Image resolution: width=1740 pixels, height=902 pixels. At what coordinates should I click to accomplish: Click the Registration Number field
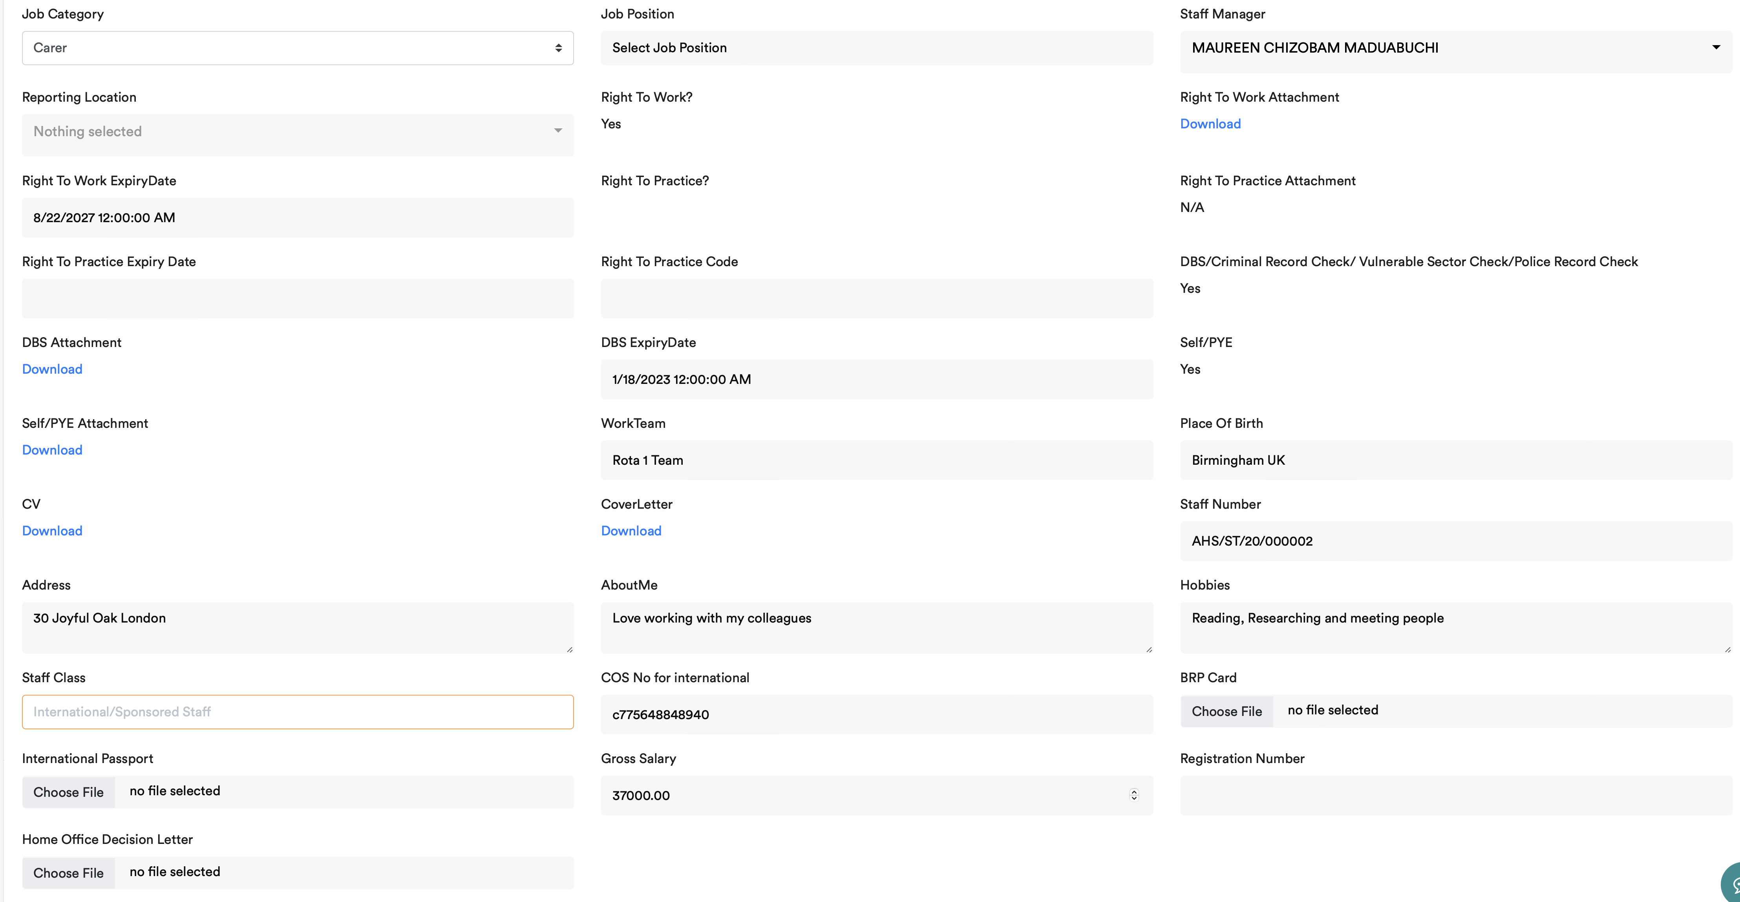(x=1455, y=795)
